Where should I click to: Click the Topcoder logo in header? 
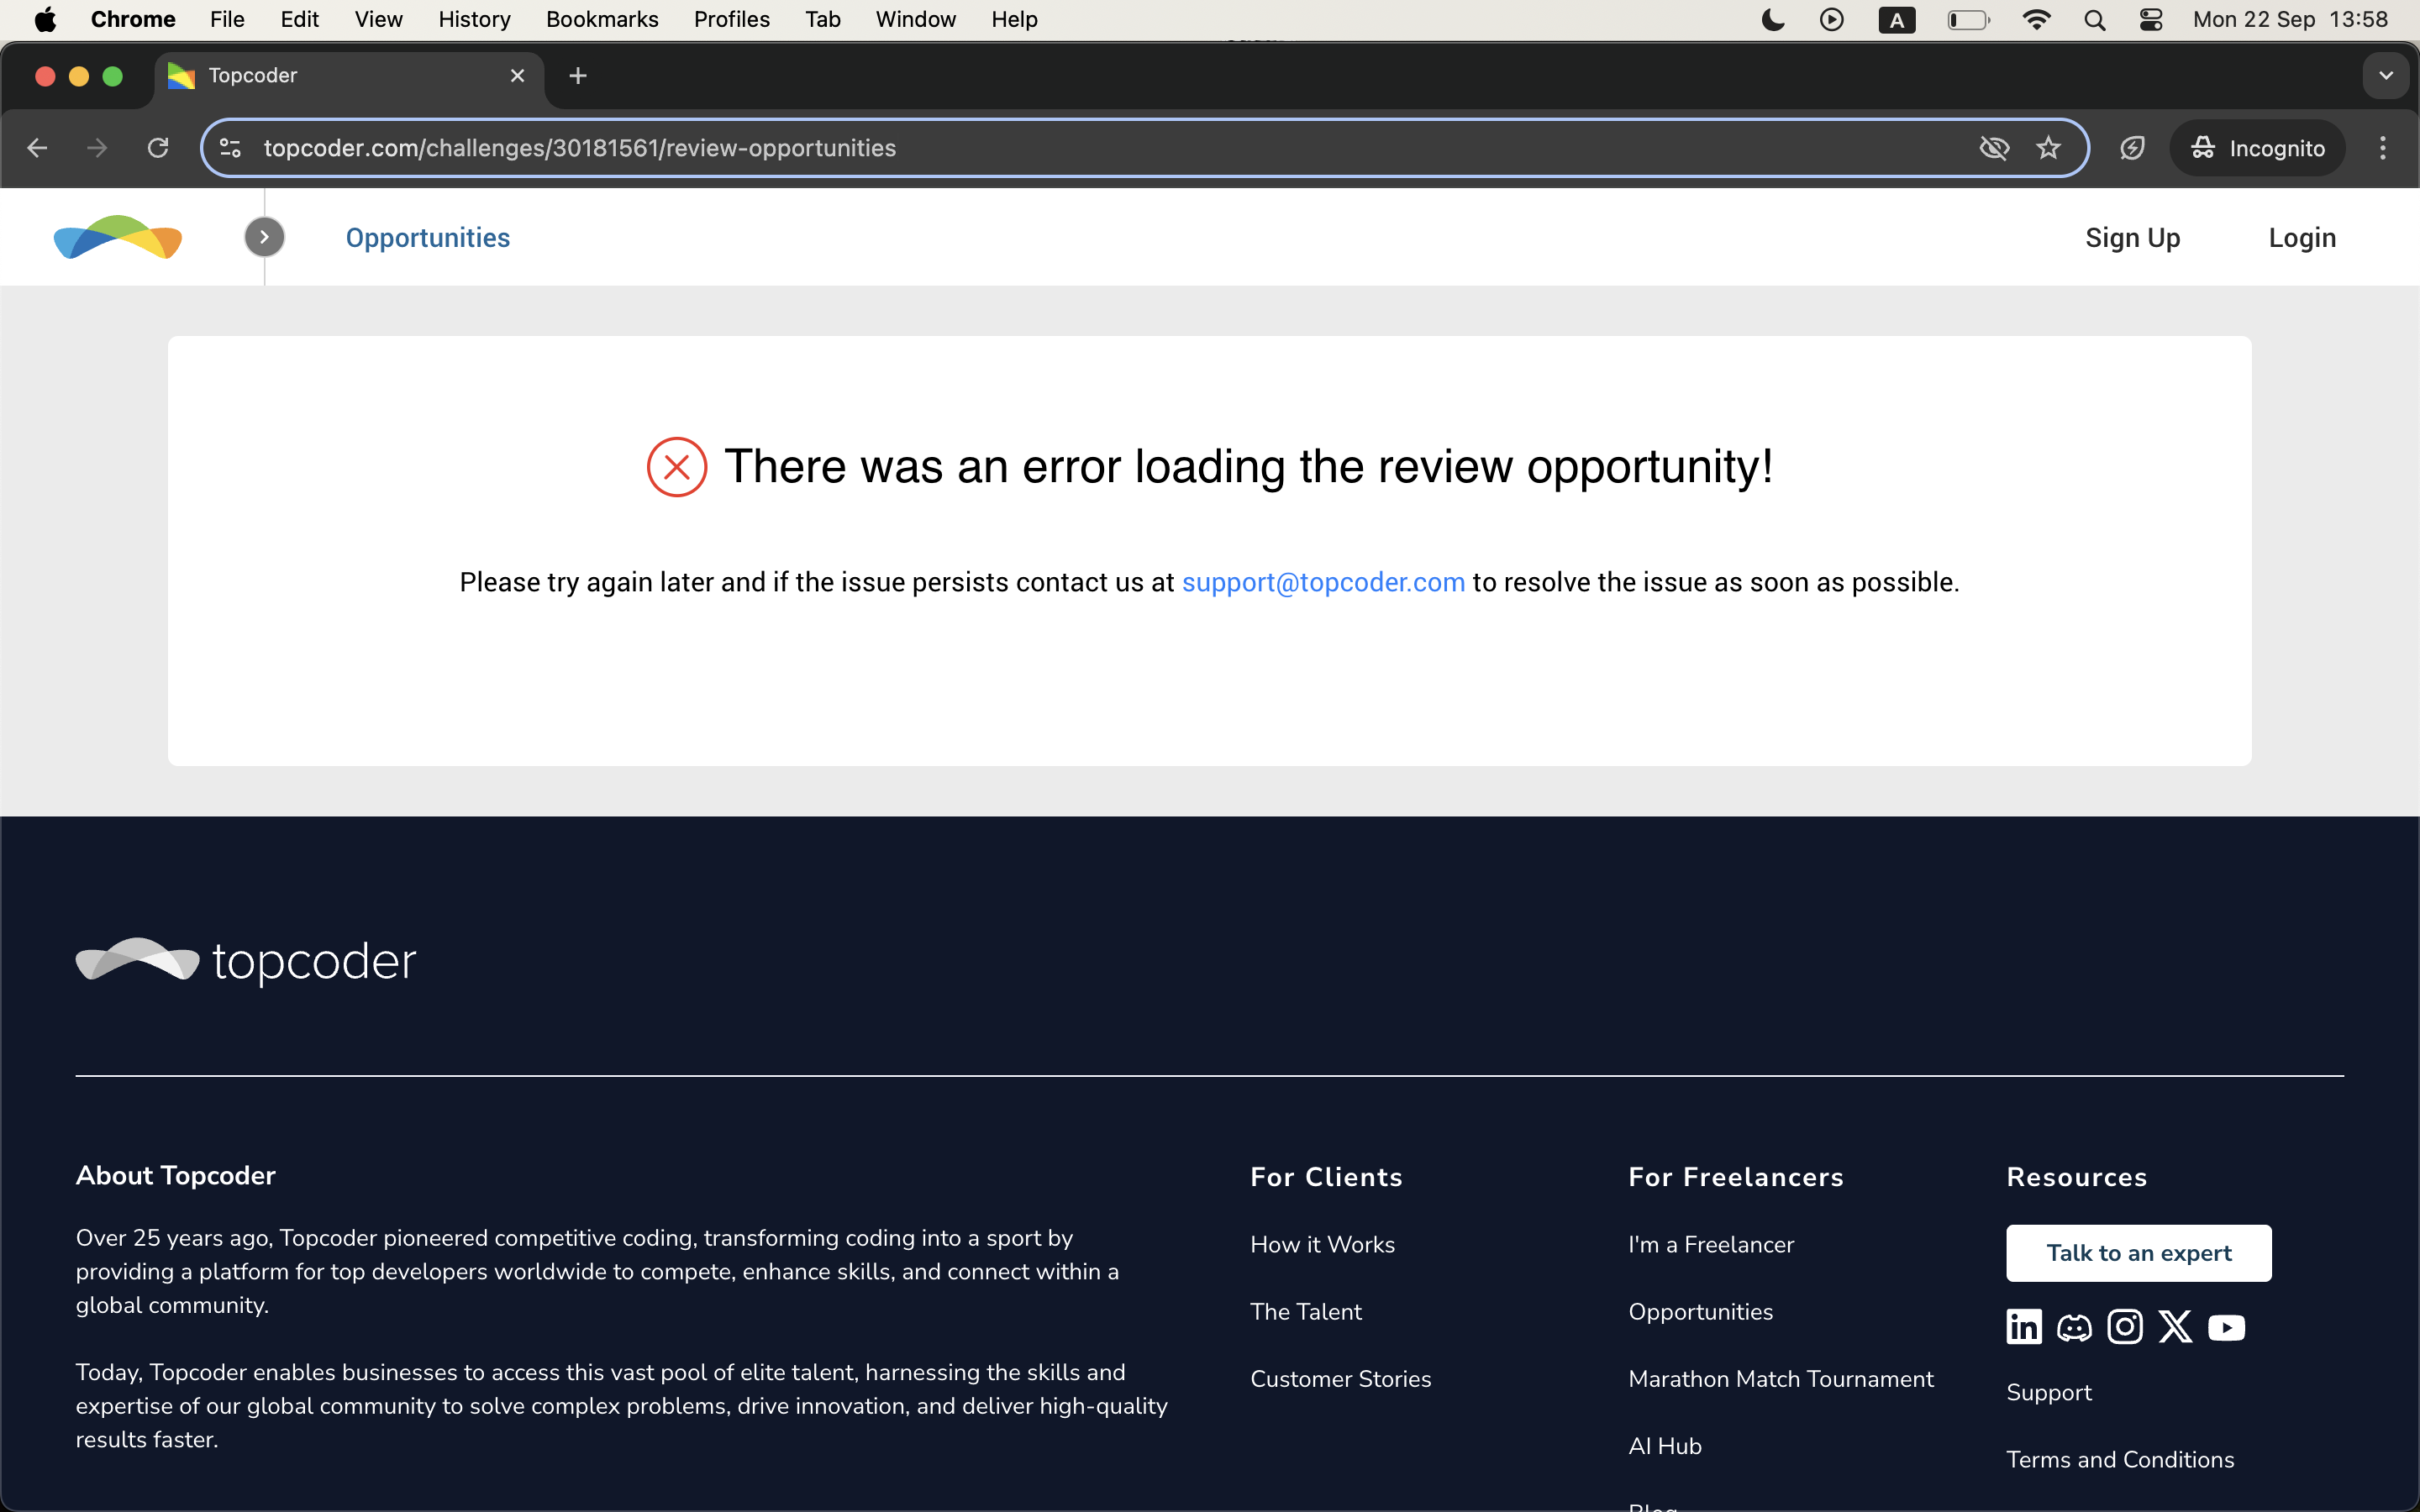(118, 237)
